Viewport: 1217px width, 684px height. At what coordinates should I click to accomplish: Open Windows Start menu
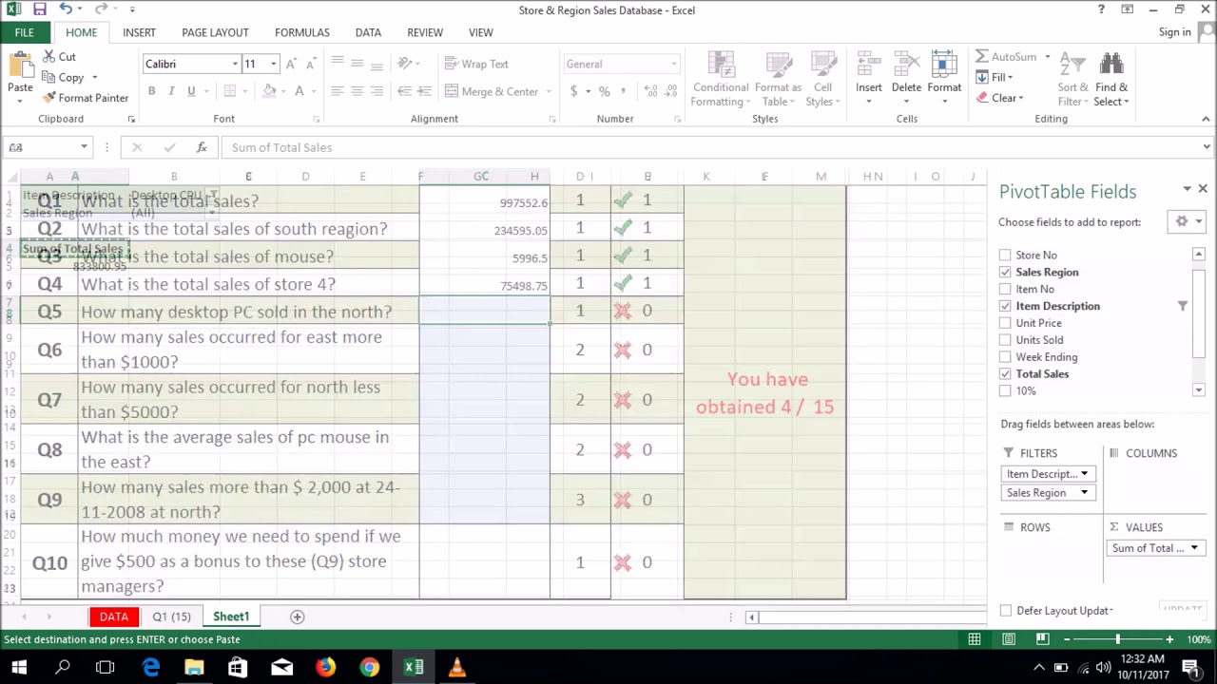coord(19,667)
